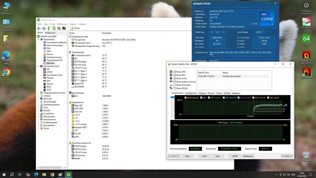Expand the Сеть tree node

[38, 107]
